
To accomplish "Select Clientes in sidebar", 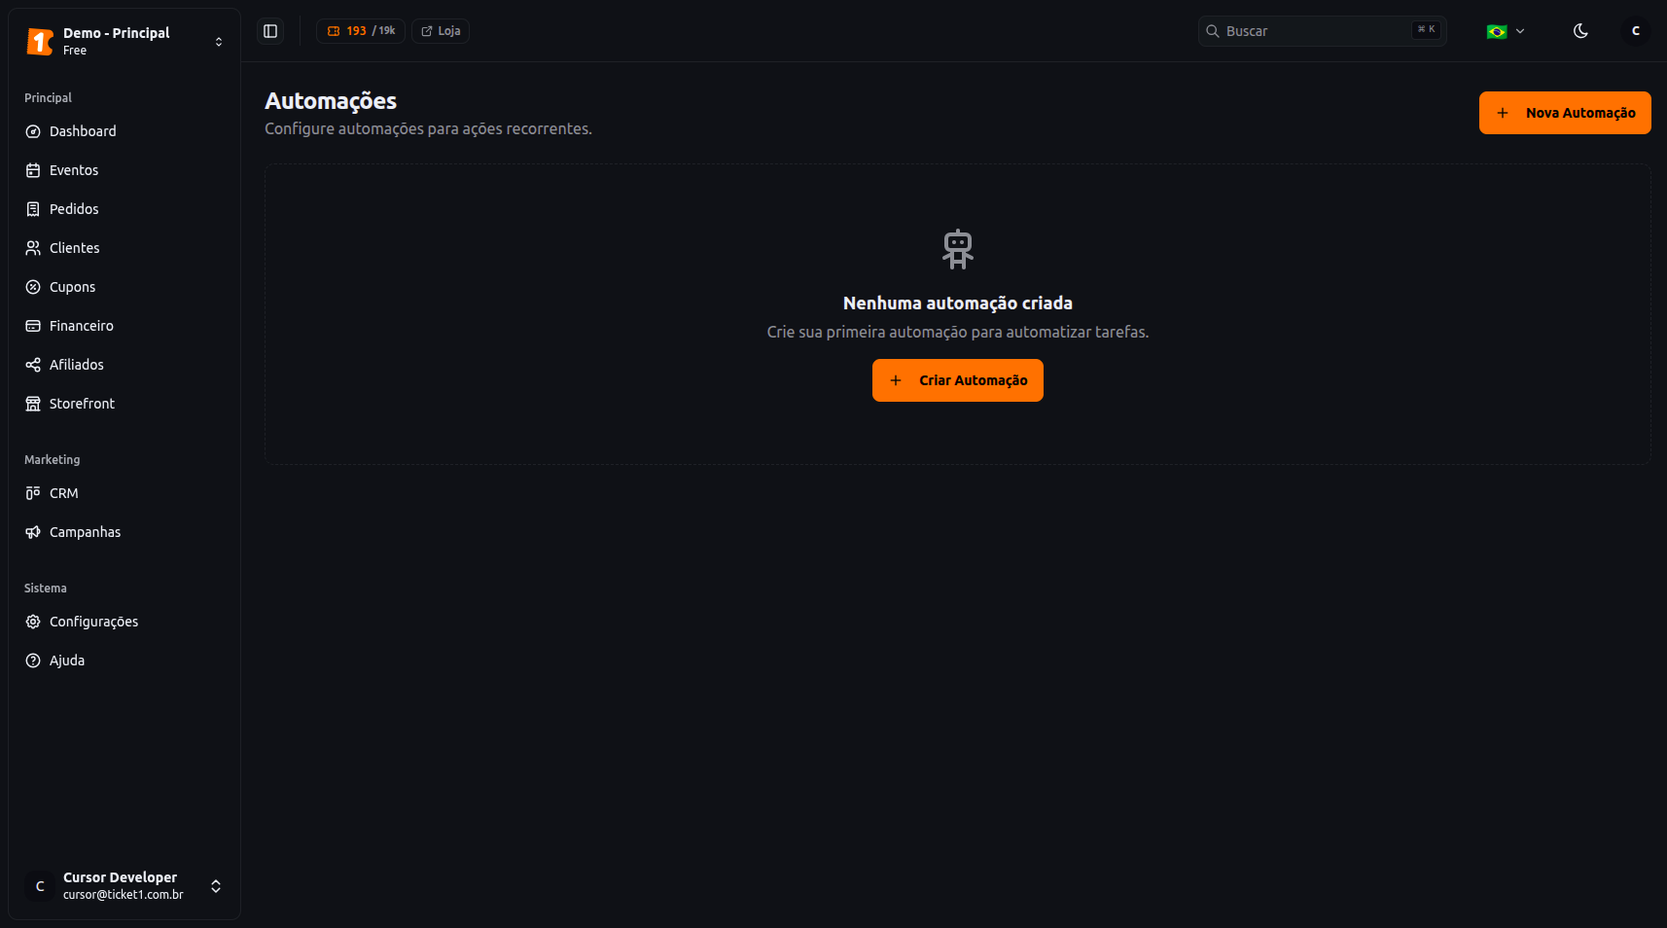I will tap(124, 248).
